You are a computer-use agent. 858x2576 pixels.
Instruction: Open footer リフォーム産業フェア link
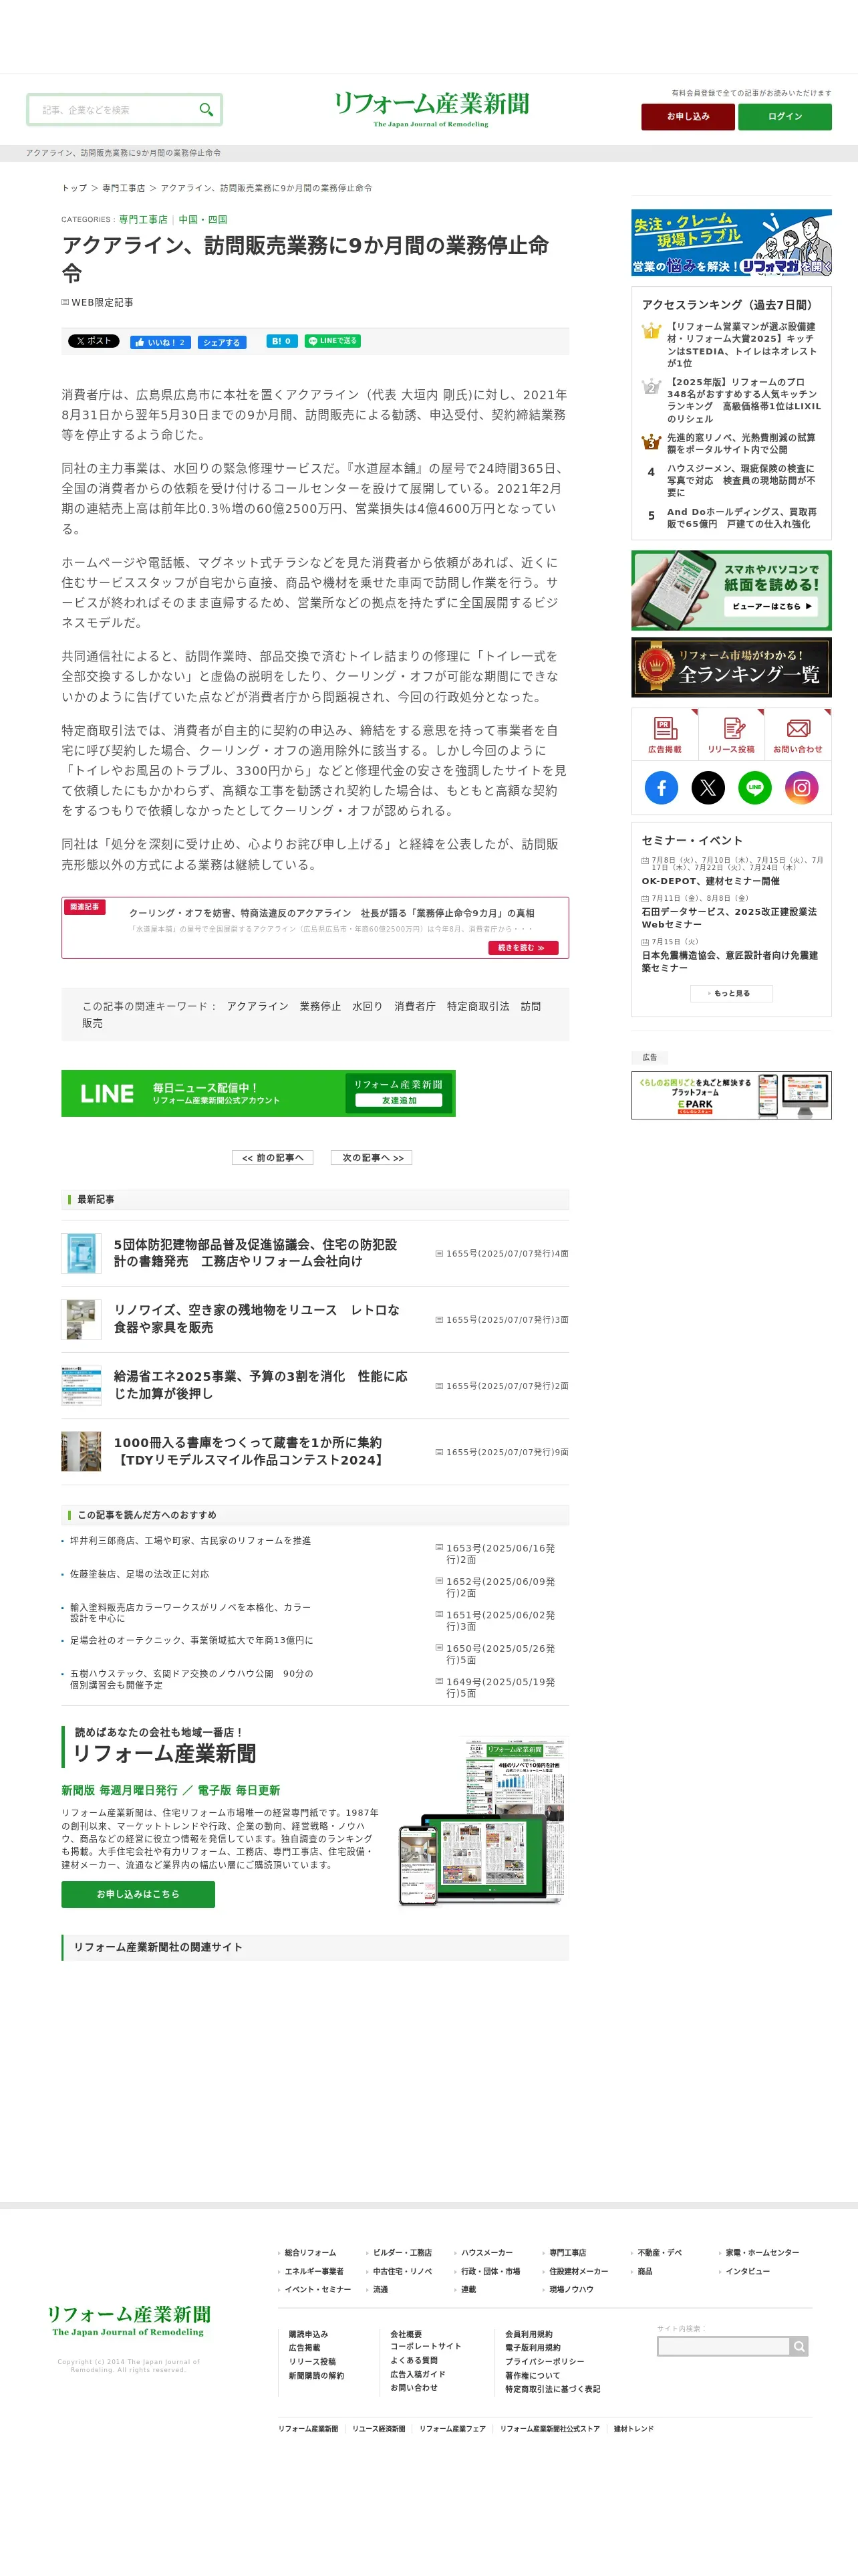tap(452, 2428)
